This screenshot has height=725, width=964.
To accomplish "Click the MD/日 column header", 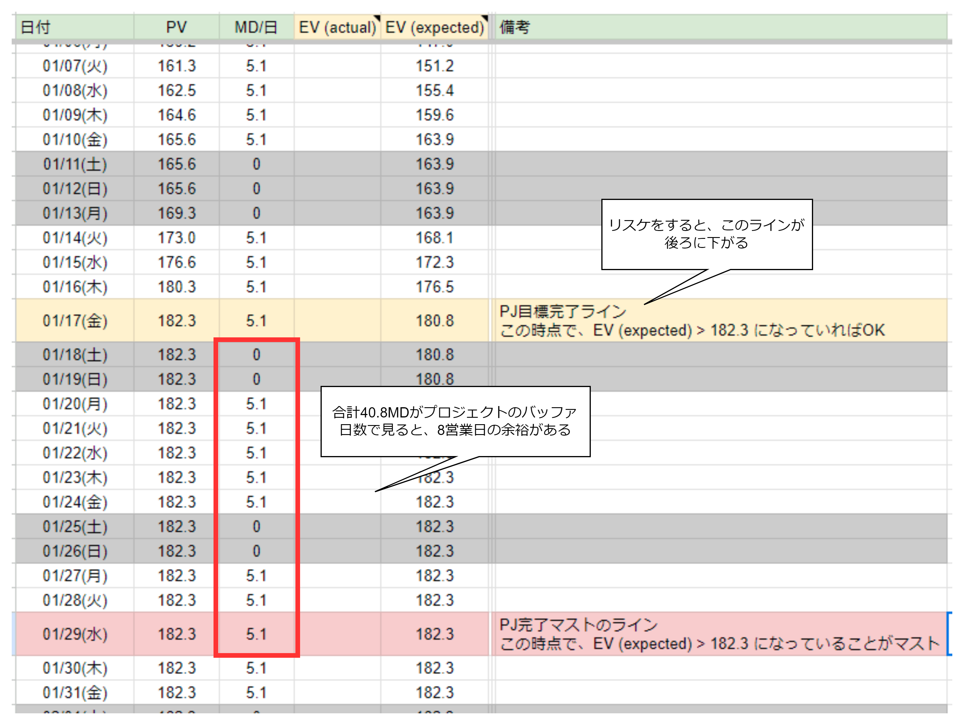I will [256, 27].
